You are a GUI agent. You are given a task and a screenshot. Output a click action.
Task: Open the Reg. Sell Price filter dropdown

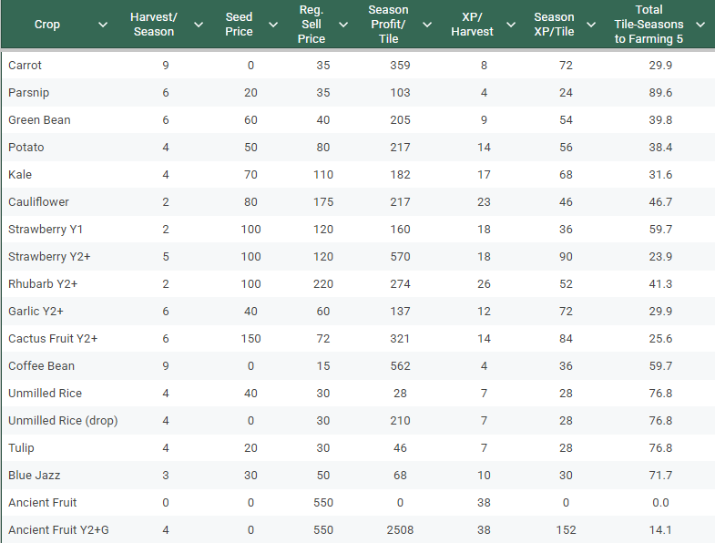pos(343,25)
